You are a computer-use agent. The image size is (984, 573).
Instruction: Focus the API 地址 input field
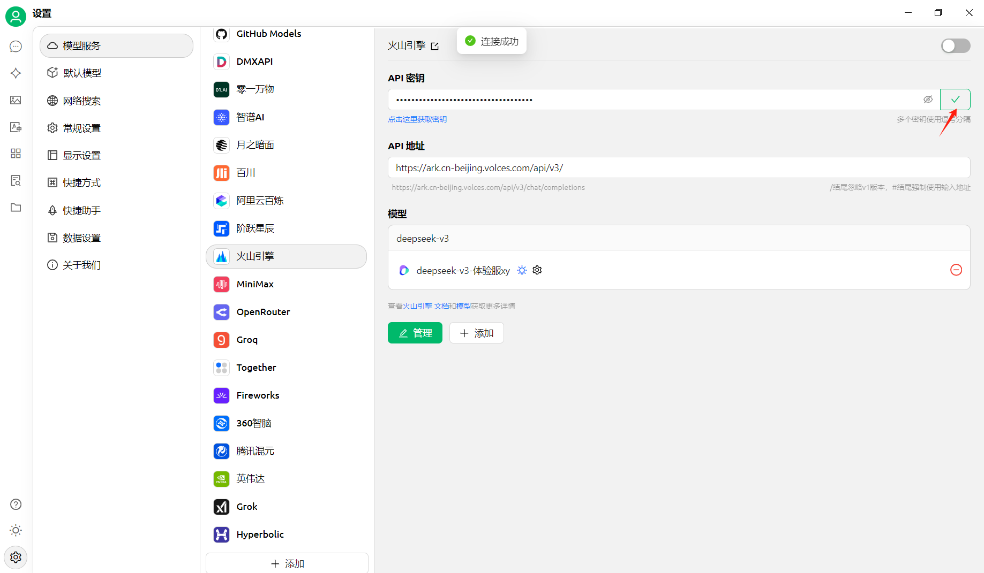pyautogui.click(x=679, y=167)
